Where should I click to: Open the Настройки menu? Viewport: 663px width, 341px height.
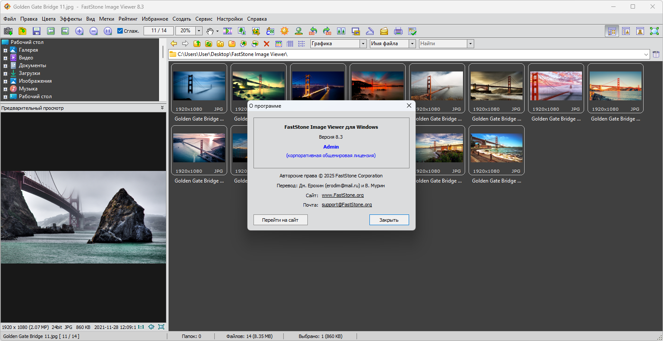229,19
